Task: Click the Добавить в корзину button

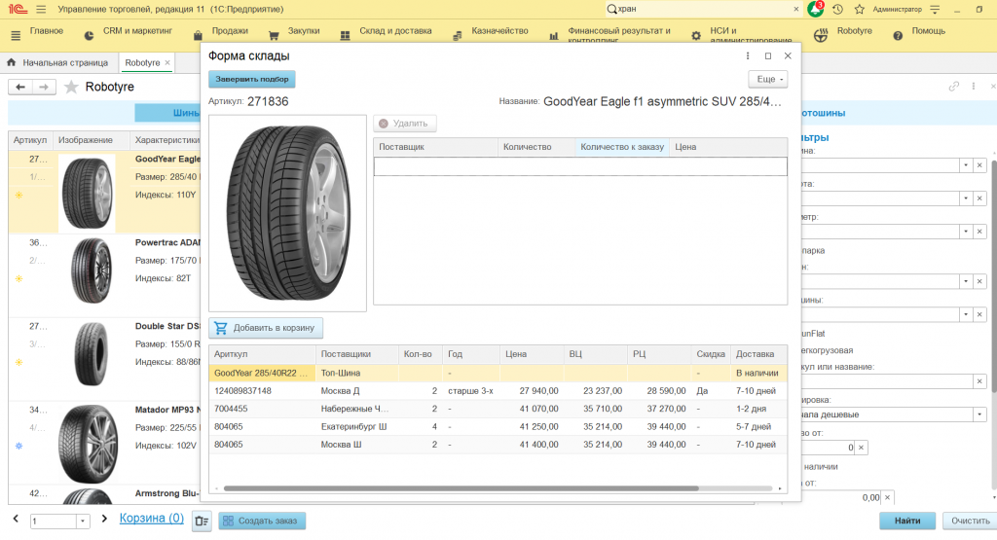Action: click(x=266, y=328)
